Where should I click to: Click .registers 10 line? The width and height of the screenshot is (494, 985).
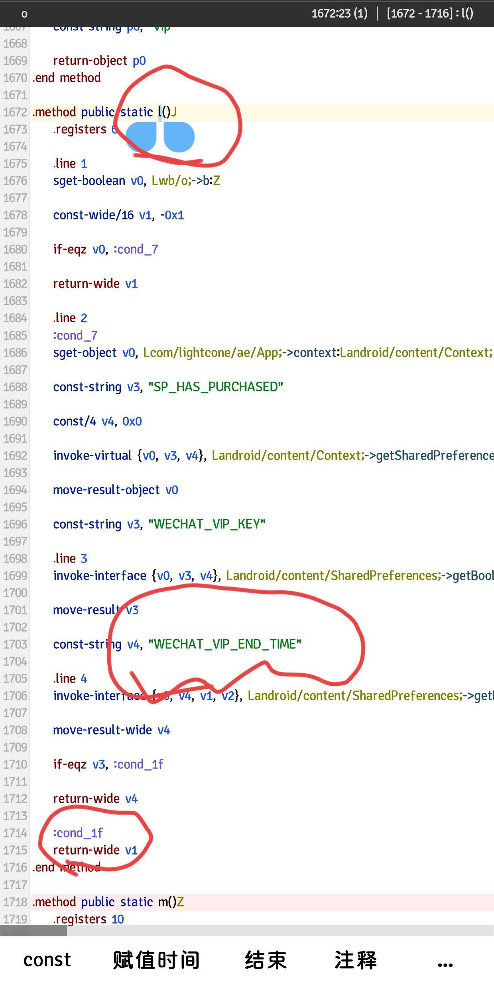coord(89,919)
